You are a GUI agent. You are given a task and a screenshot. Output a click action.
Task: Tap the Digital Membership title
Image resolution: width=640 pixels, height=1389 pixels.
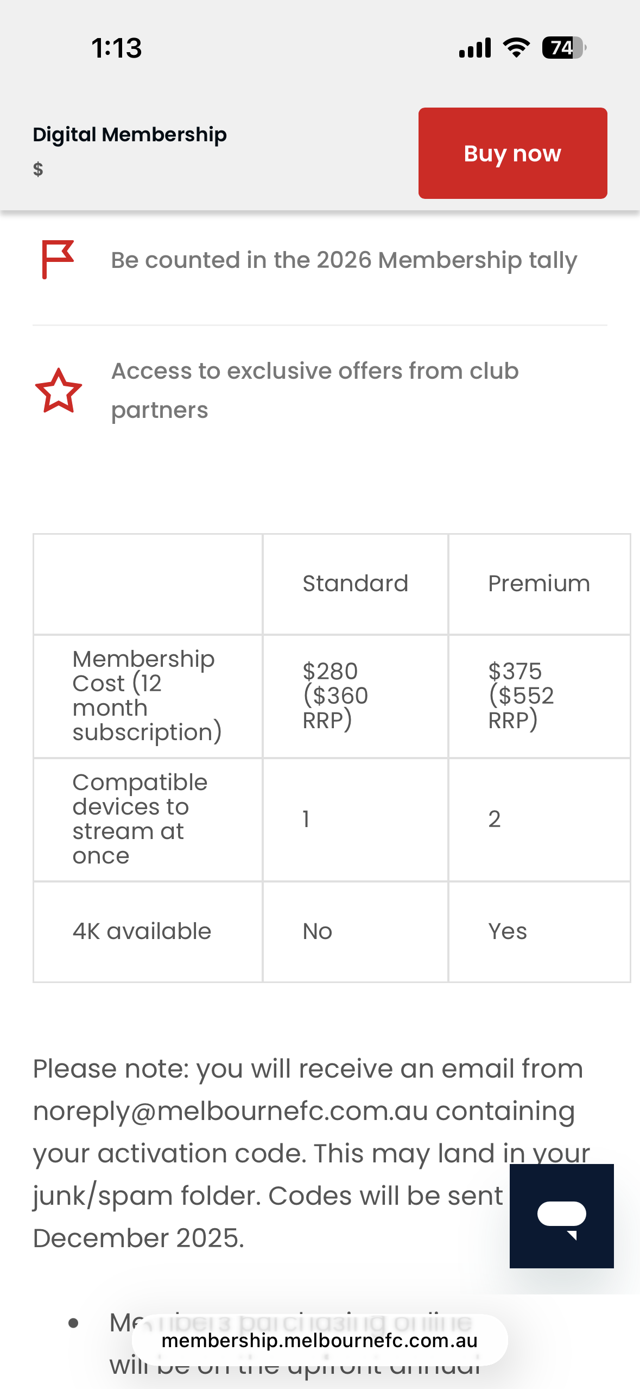(130, 134)
